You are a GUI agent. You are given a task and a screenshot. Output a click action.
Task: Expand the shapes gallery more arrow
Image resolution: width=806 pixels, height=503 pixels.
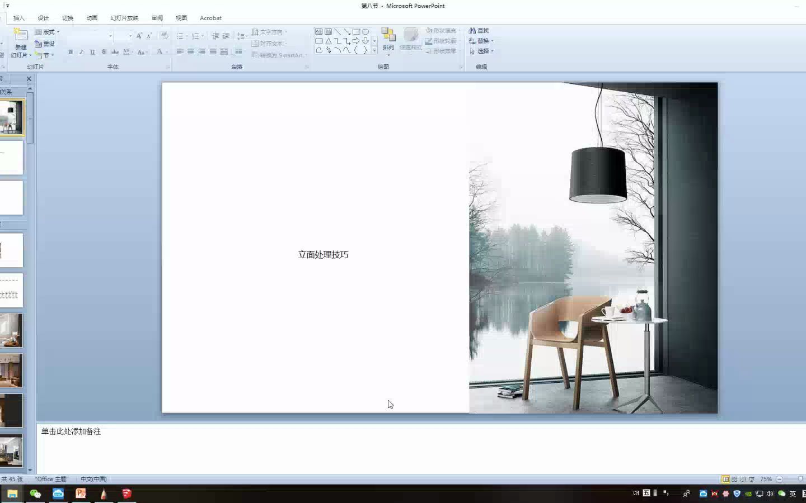click(374, 50)
